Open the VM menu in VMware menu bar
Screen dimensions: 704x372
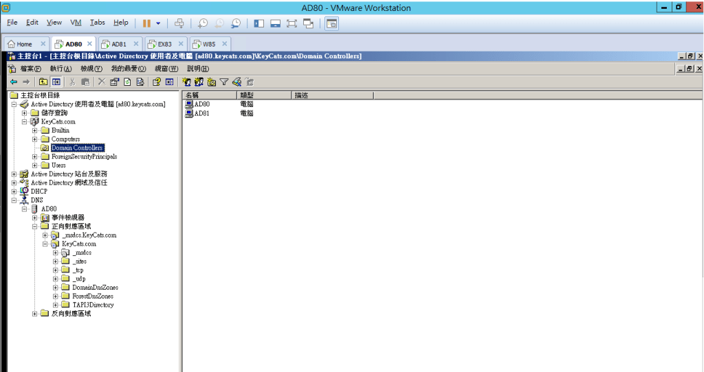click(76, 23)
